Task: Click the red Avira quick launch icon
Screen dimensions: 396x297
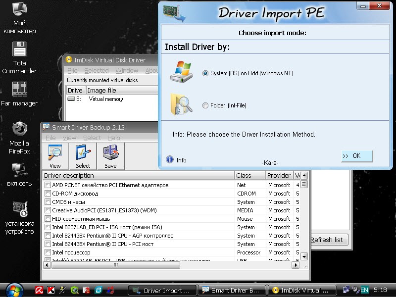Action: coord(39,291)
